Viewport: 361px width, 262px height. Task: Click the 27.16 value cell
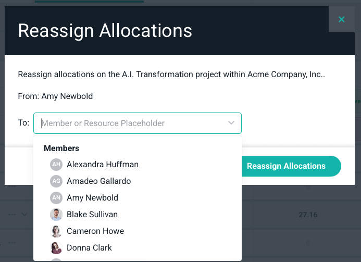point(307,215)
